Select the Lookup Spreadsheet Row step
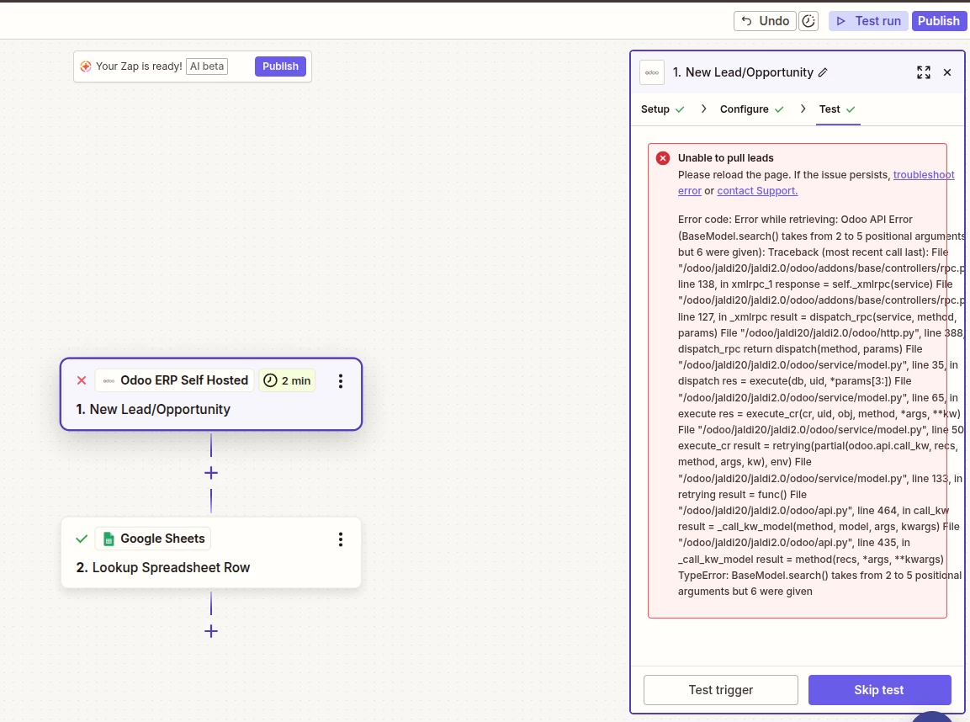This screenshot has height=722, width=970. pyautogui.click(x=211, y=553)
